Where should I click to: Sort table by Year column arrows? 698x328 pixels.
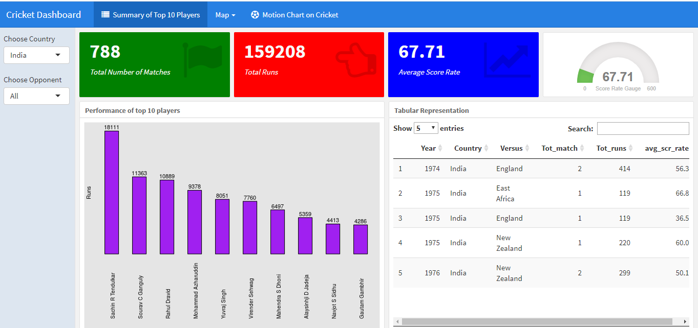440,148
